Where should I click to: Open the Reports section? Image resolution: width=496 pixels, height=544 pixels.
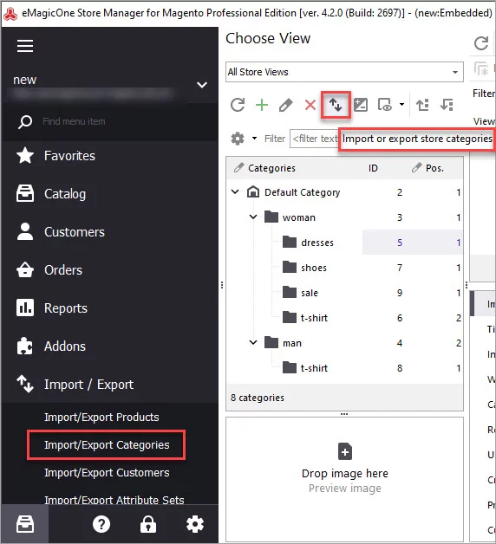[x=66, y=308]
